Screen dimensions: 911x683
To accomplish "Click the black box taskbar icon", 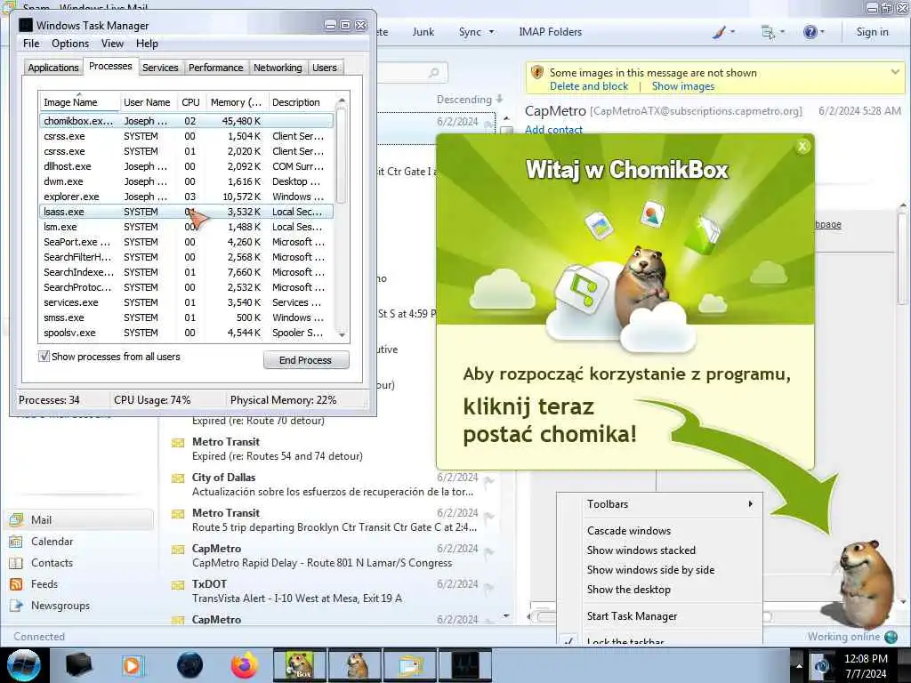I will point(78,665).
